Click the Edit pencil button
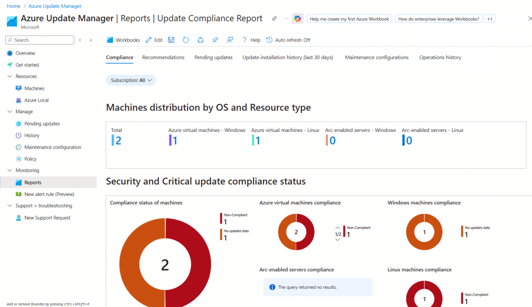Viewport: 532px width, 307px height. (x=154, y=40)
